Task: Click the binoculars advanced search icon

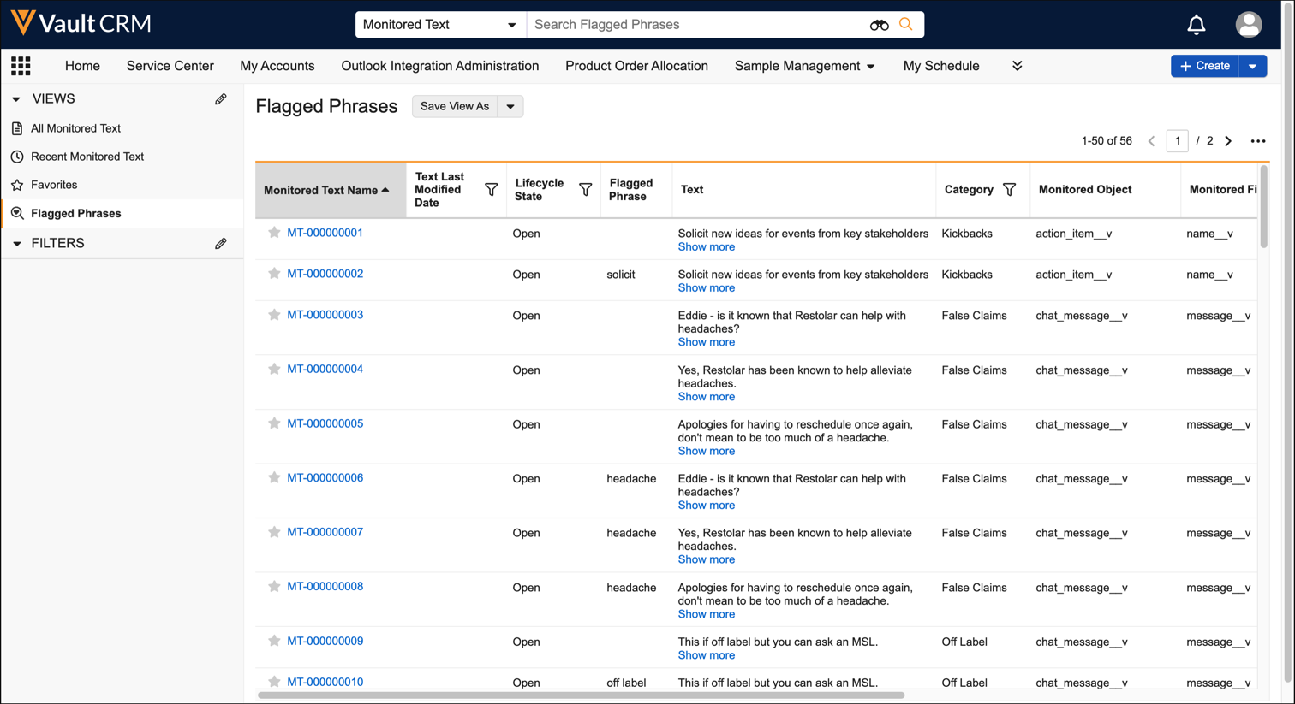Action: tap(879, 25)
